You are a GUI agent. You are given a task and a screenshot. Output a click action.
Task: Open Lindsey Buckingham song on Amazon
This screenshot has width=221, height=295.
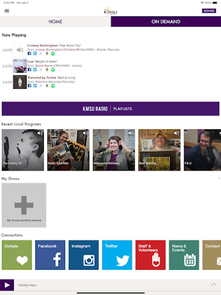click(47, 53)
